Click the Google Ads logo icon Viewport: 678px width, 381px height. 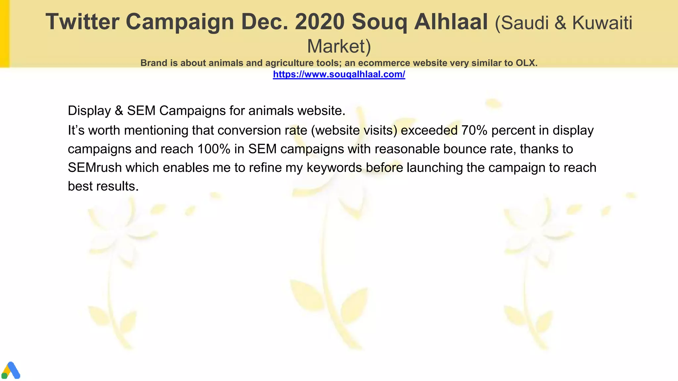pyautogui.click(x=11, y=370)
